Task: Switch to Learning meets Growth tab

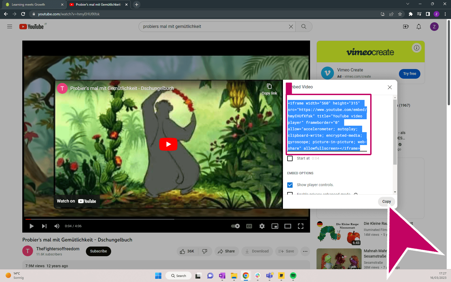Action: pyautogui.click(x=34, y=5)
